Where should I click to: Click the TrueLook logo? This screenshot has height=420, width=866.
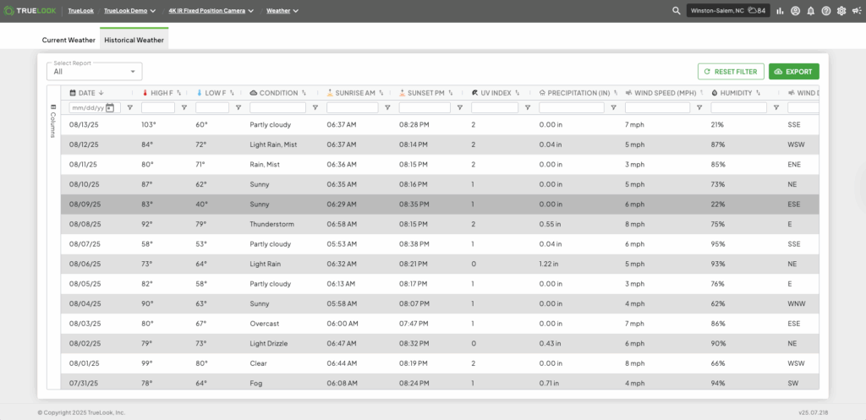(30, 10)
